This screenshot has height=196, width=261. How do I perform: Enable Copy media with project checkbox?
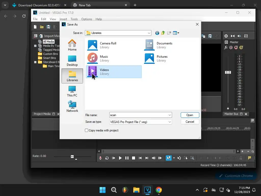(87, 130)
